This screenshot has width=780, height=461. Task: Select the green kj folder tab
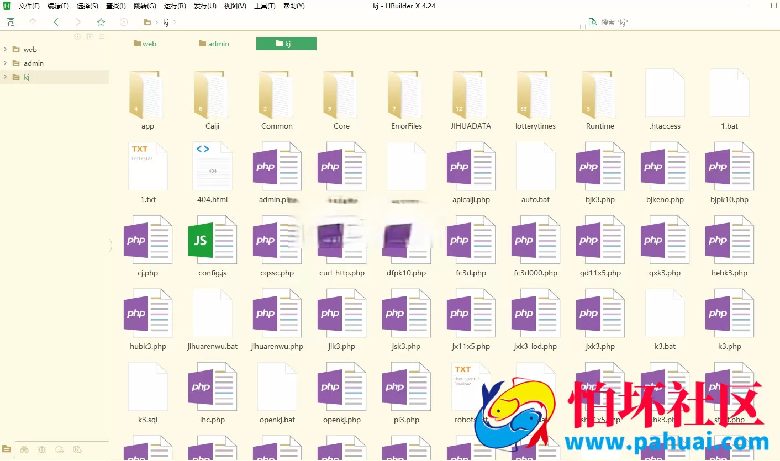click(x=286, y=44)
